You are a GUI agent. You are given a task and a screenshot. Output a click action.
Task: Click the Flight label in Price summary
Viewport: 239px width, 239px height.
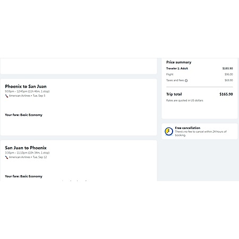pos(170,74)
